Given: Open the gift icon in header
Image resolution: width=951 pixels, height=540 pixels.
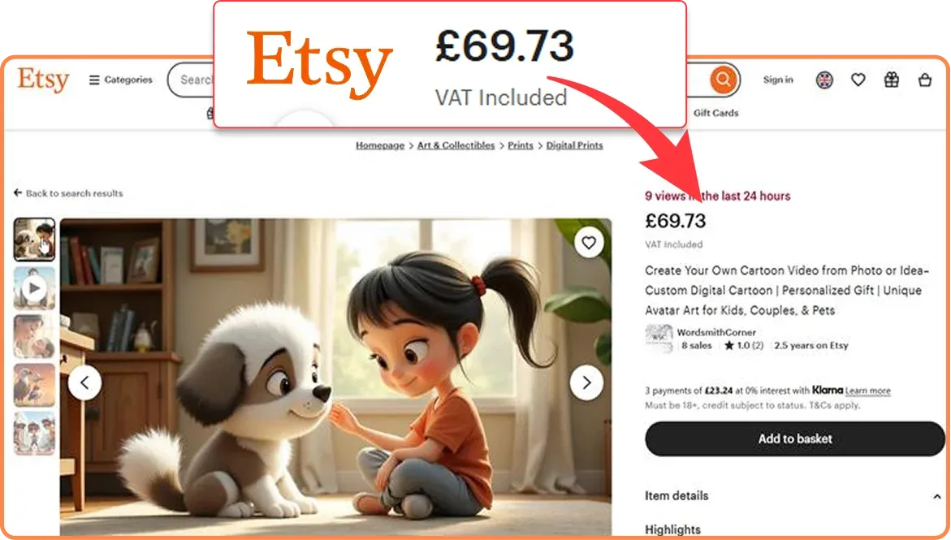Looking at the screenshot, I should (891, 80).
